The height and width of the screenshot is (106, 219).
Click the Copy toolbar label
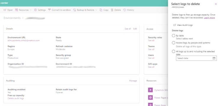[x=106, y=10]
